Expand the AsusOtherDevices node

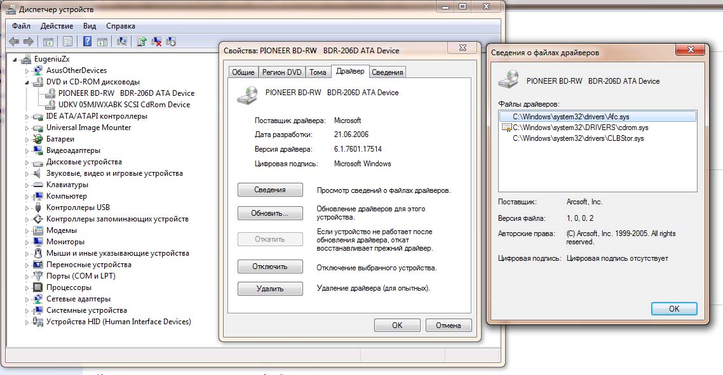coord(27,71)
